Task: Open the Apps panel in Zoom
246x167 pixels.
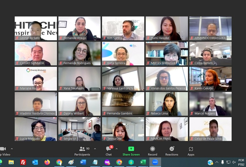Action: 191,151
